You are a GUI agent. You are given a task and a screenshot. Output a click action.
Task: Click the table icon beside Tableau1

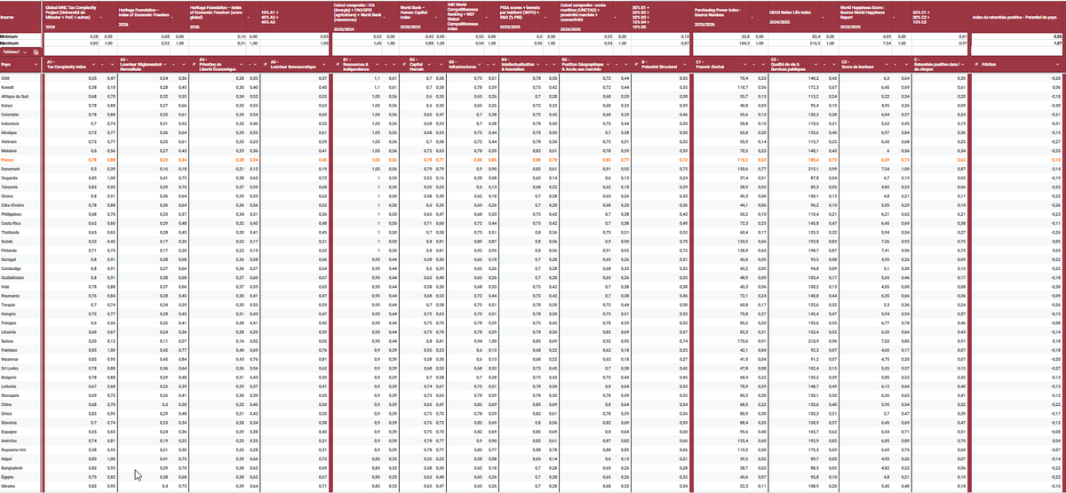pyautogui.click(x=36, y=52)
